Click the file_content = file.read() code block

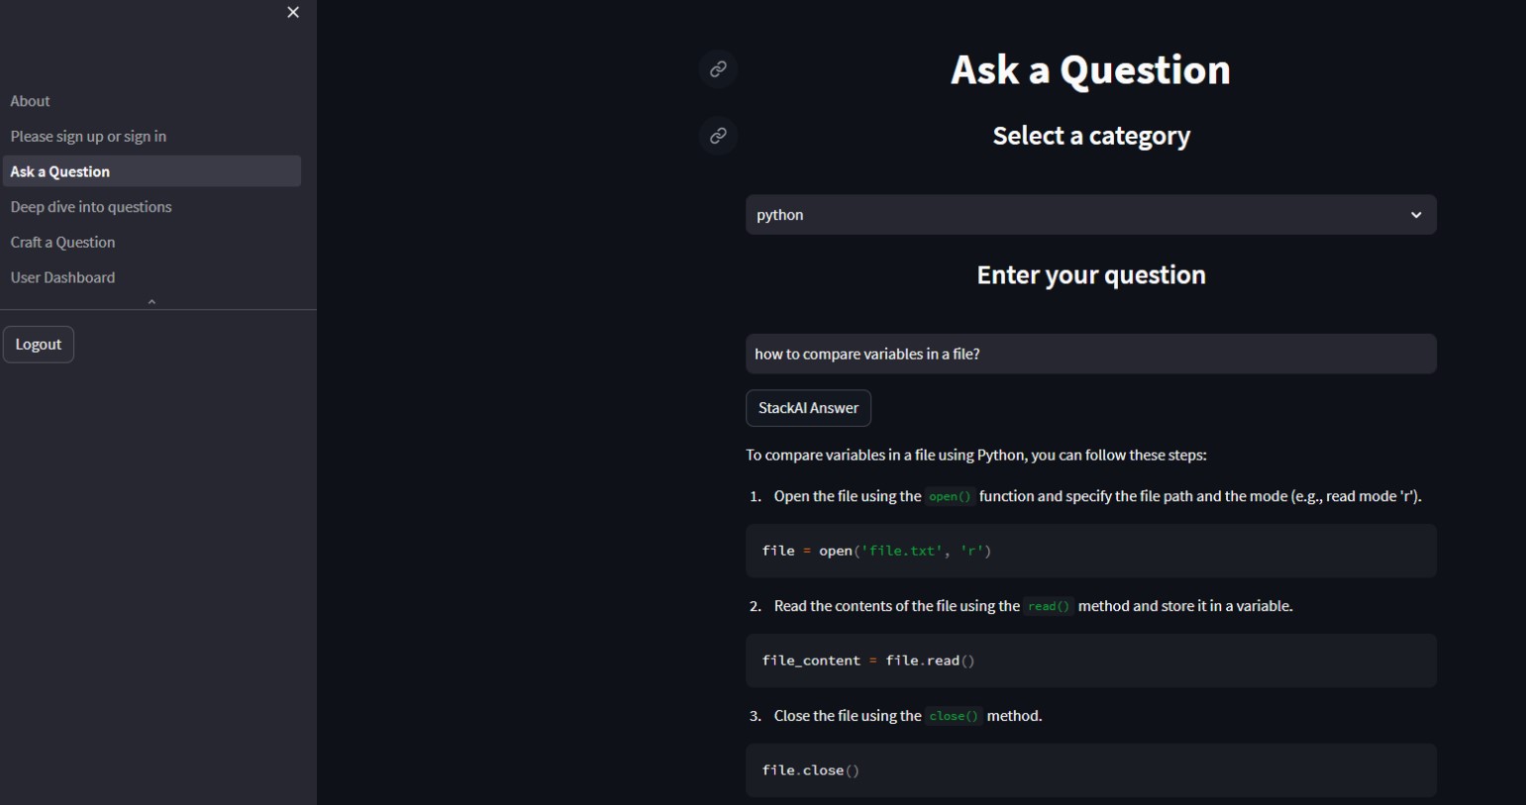coord(1091,660)
